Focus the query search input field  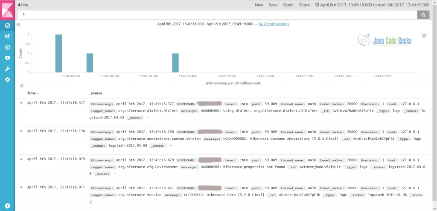(x=217, y=15)
